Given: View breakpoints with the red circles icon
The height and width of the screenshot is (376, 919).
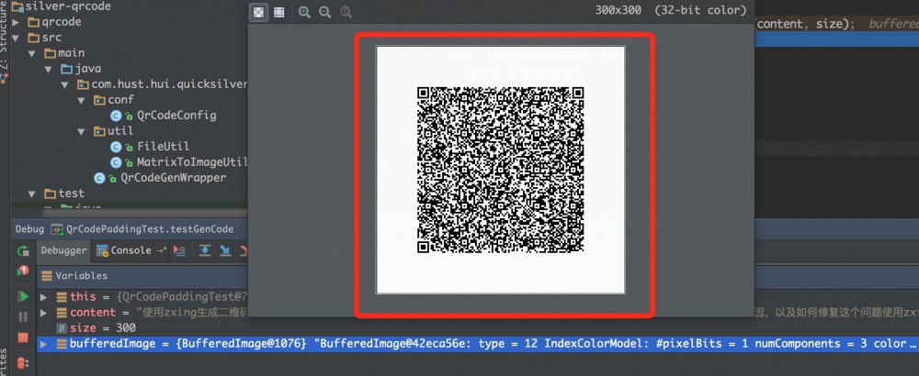Looking at the screenshot, I should (24, 362).
